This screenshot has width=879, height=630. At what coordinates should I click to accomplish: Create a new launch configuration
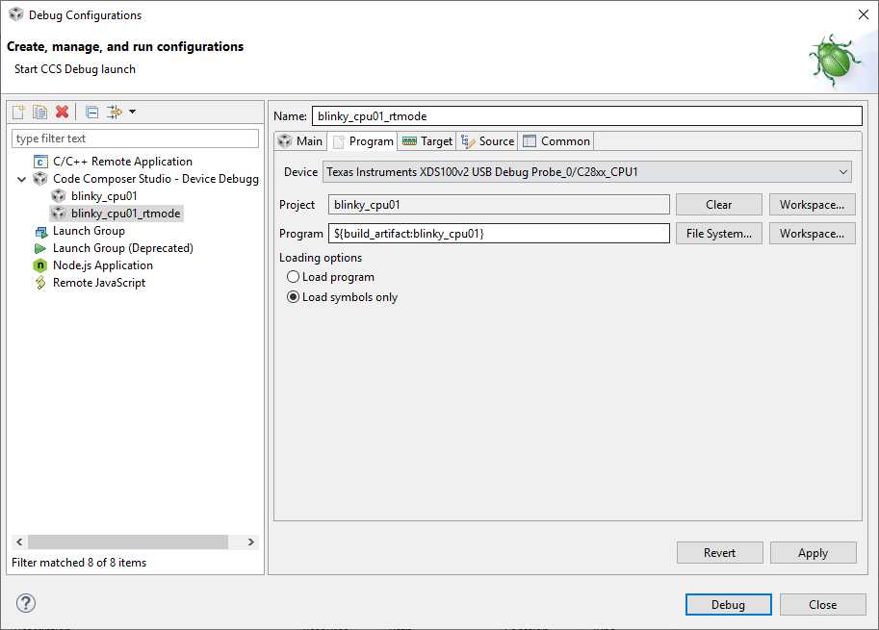coord(17,112)
